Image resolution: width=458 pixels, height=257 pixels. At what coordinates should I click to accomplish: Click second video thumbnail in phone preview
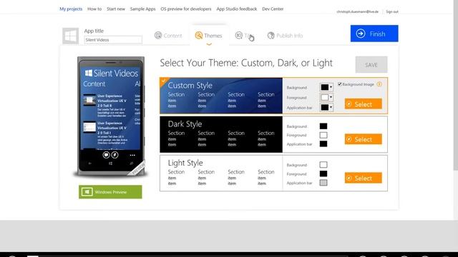89,127
